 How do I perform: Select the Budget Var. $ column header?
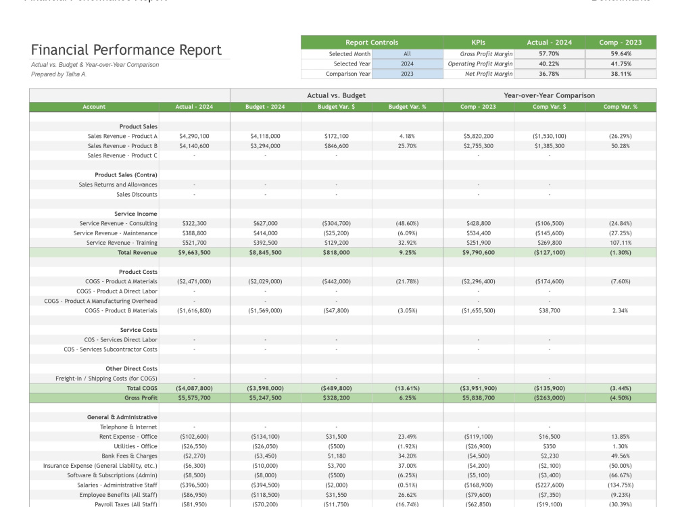click(336, 107)
